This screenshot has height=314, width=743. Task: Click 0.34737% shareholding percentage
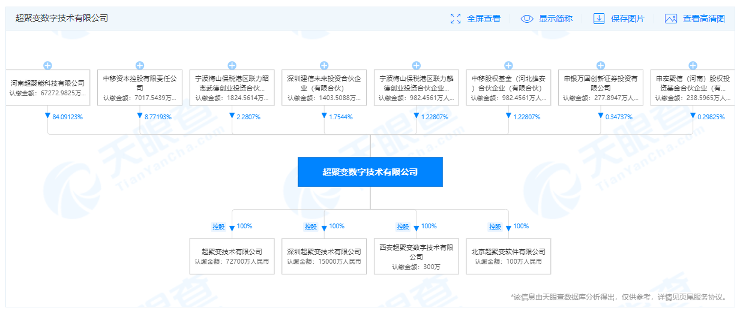pos(619,117)
